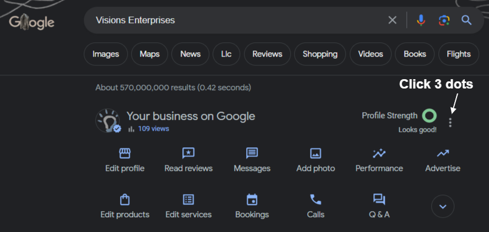Image resolution: width=489 pixels, height=232 pixels.
Task: Click the Add photo image icon
Action: 316,153
